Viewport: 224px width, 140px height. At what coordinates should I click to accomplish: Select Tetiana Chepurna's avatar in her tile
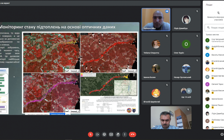click(x=156, y=44)
